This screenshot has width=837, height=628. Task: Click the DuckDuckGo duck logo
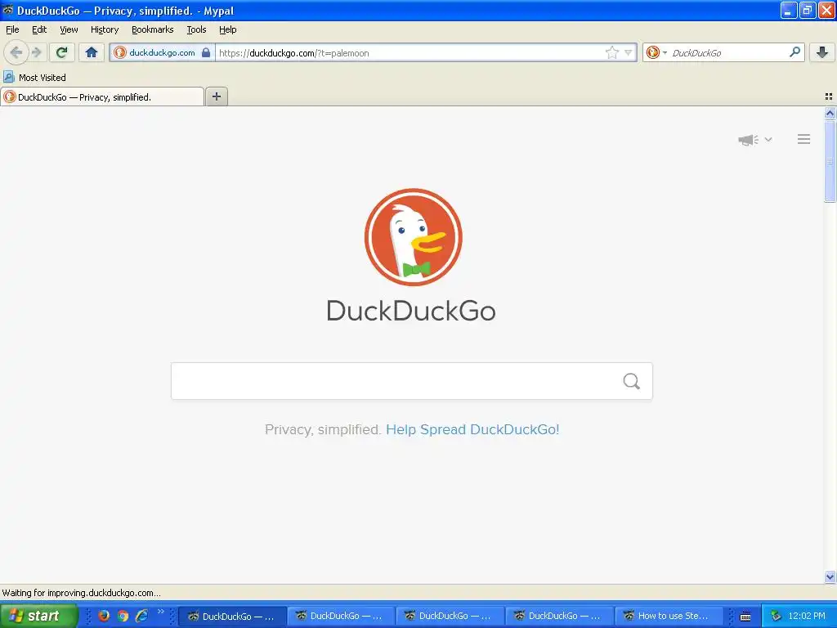(413, 237)
